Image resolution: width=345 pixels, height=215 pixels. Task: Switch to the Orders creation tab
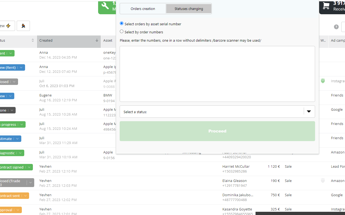coord(143,9)
